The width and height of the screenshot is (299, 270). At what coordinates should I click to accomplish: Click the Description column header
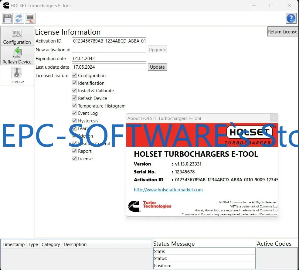(x=75, y=244)
